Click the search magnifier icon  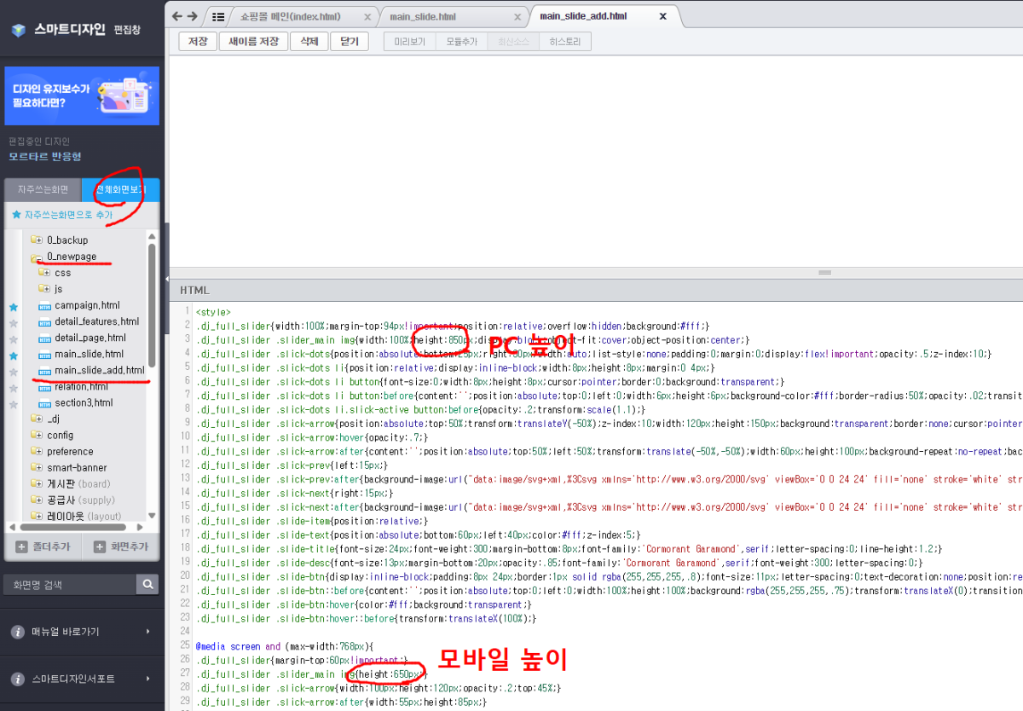point(148,584)
